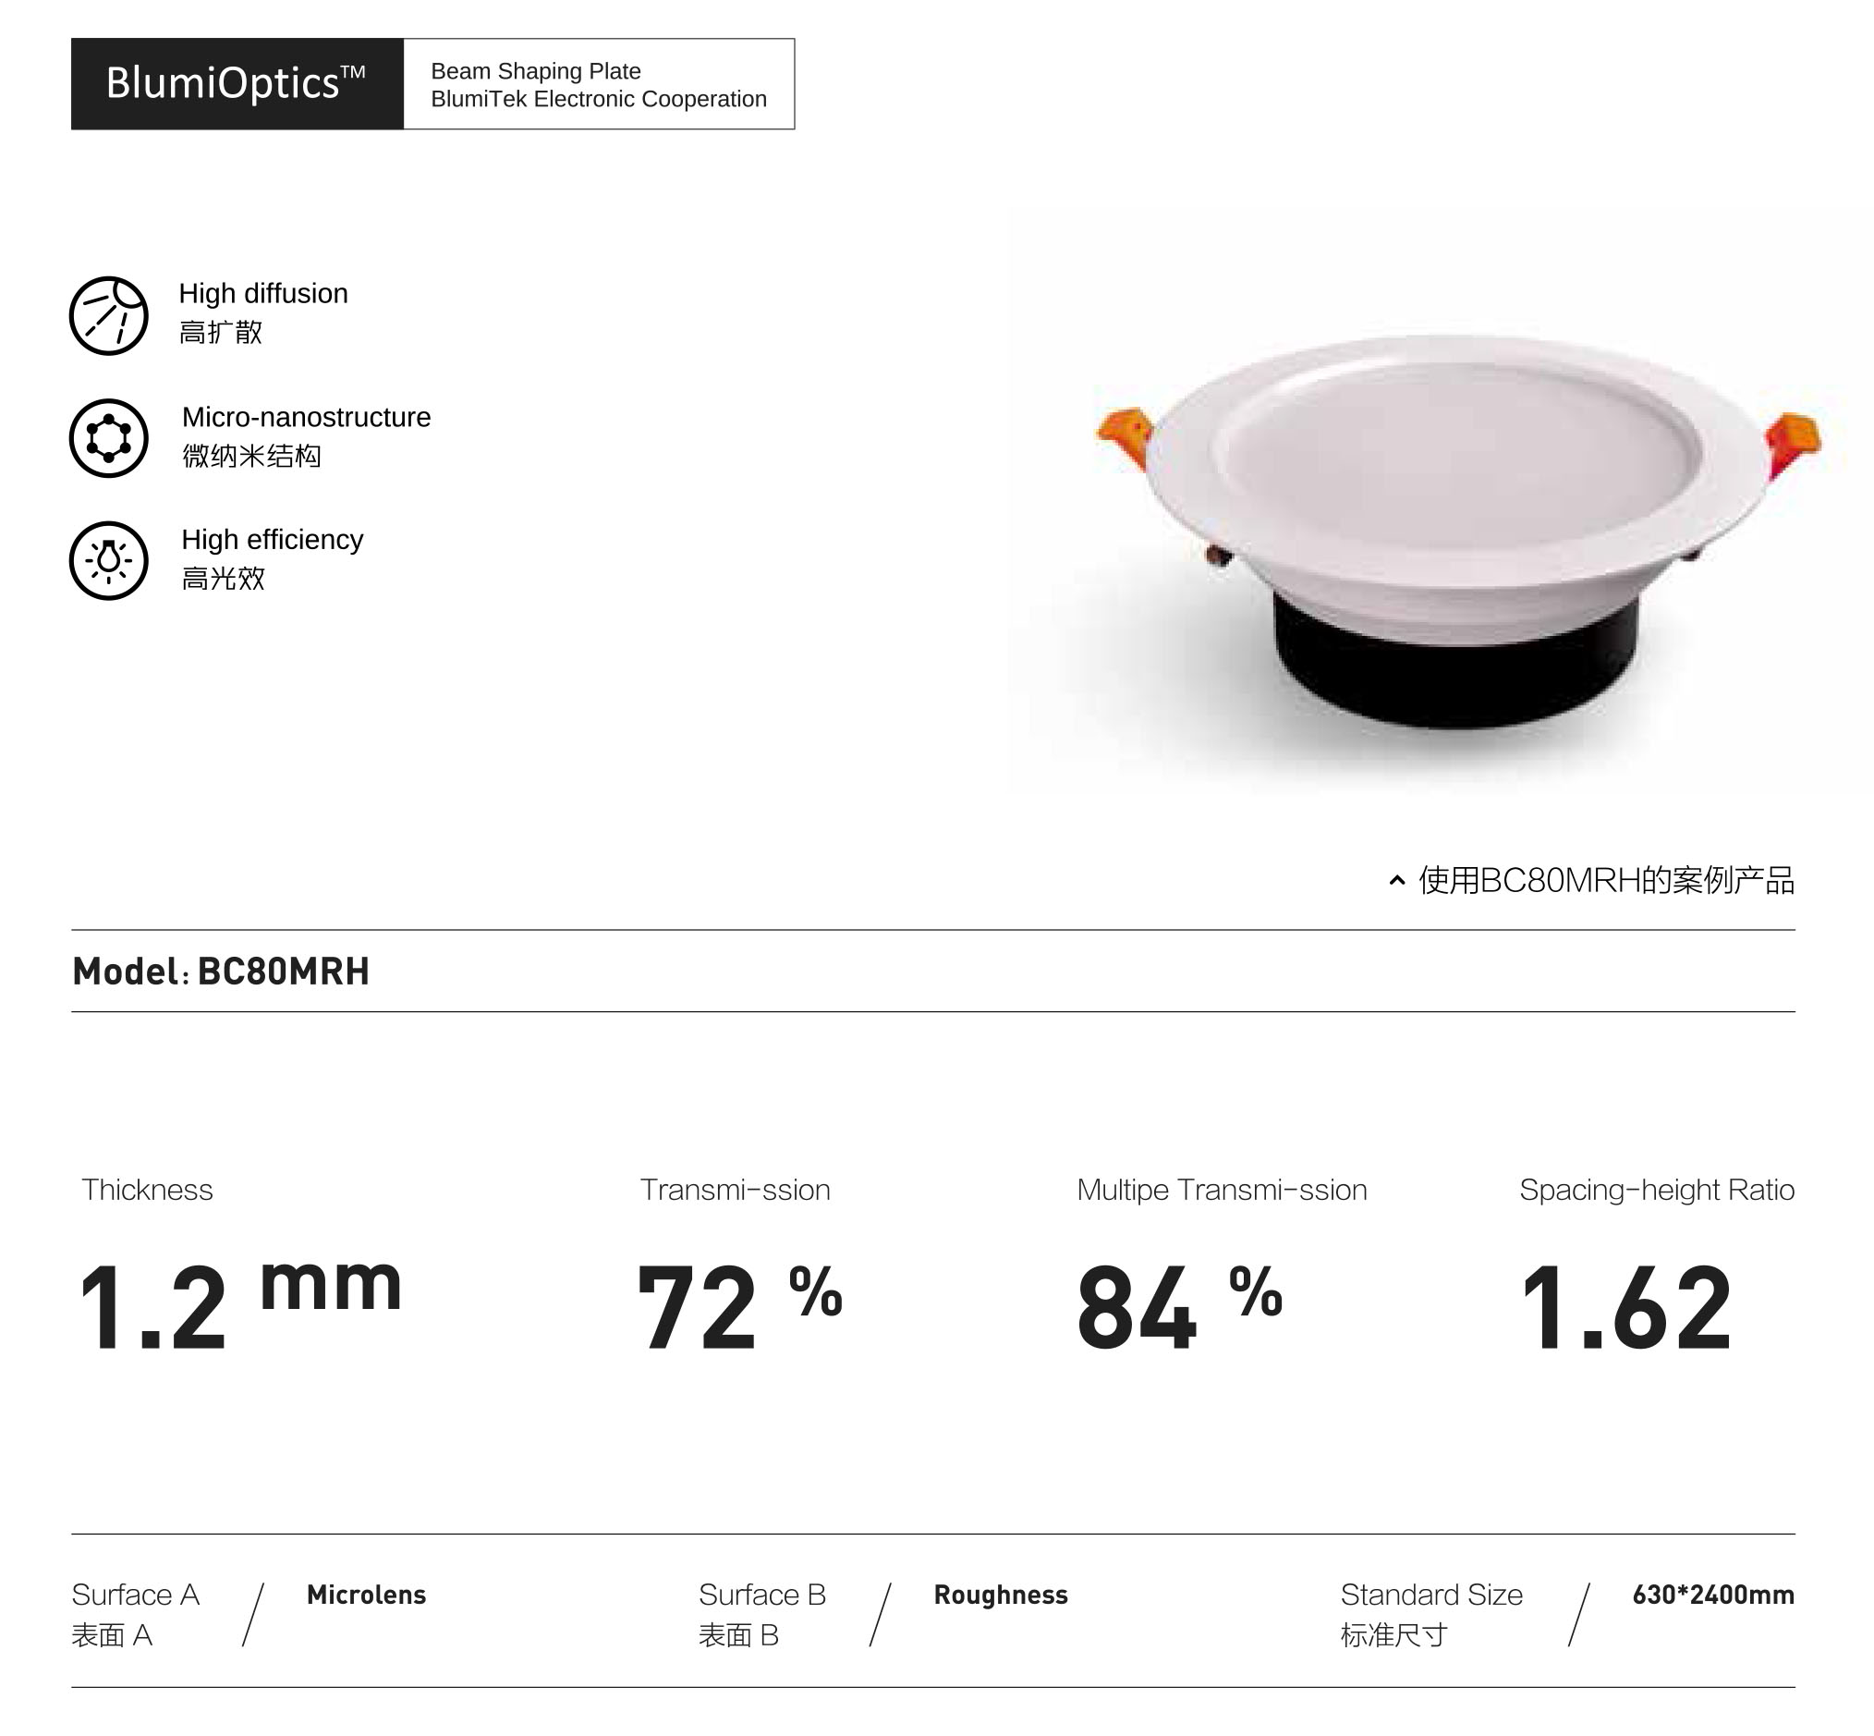Click the High efficiency lightbulb icon
1874x1736 pixels.
[x=108, y=561]
